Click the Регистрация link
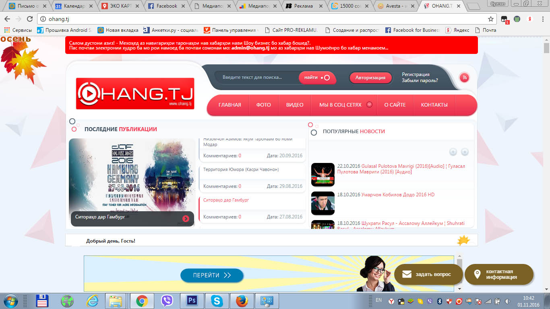The image size is (550, 309). [x=416, y=74]
